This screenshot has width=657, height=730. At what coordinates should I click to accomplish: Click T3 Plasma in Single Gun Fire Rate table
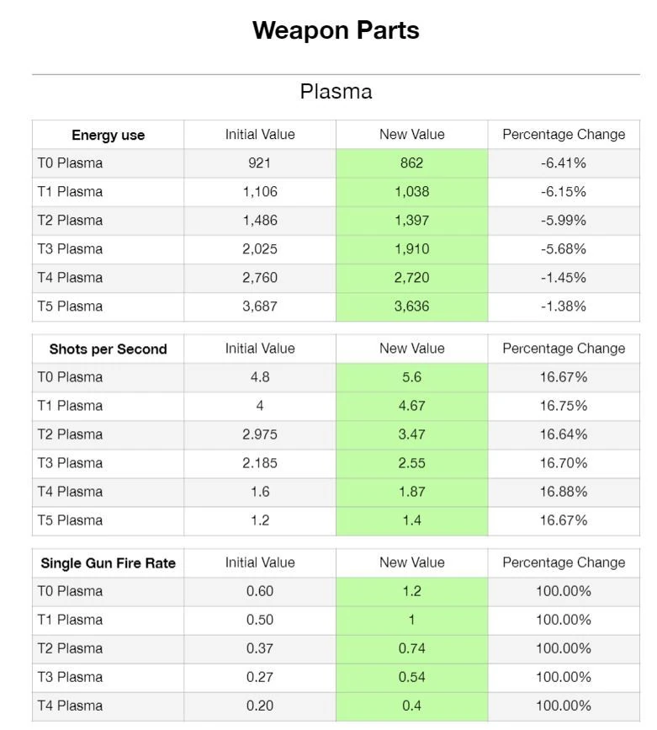(x=70, y=677)
